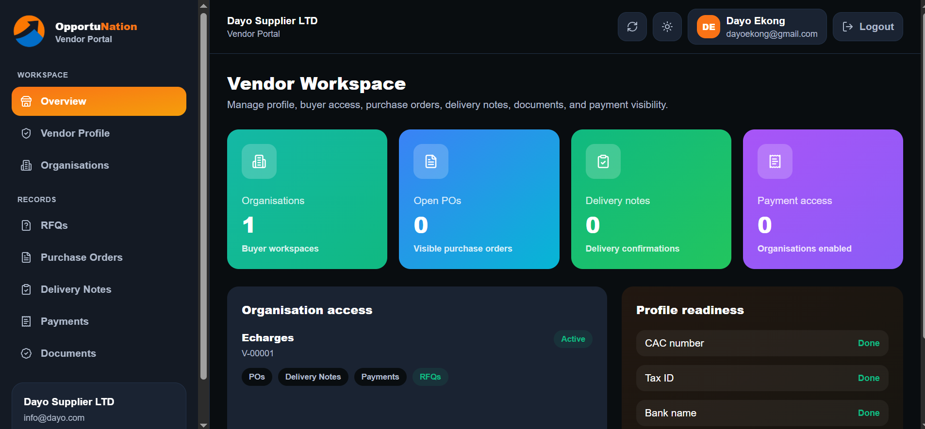Screen dimensions: 925x429
Task: Click the Logout button
Action: (x=868, y=27)
